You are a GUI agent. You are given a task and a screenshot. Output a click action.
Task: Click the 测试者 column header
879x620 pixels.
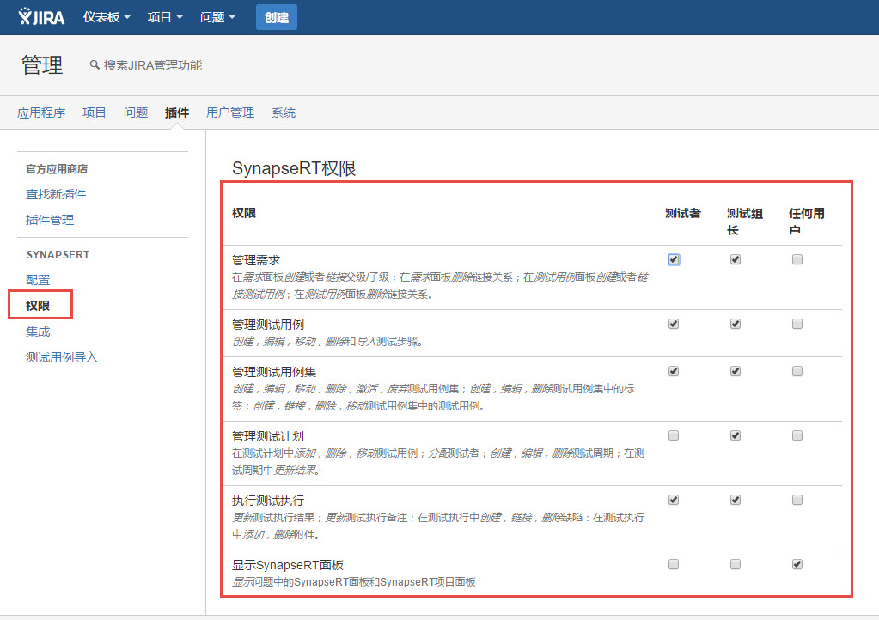683,213
